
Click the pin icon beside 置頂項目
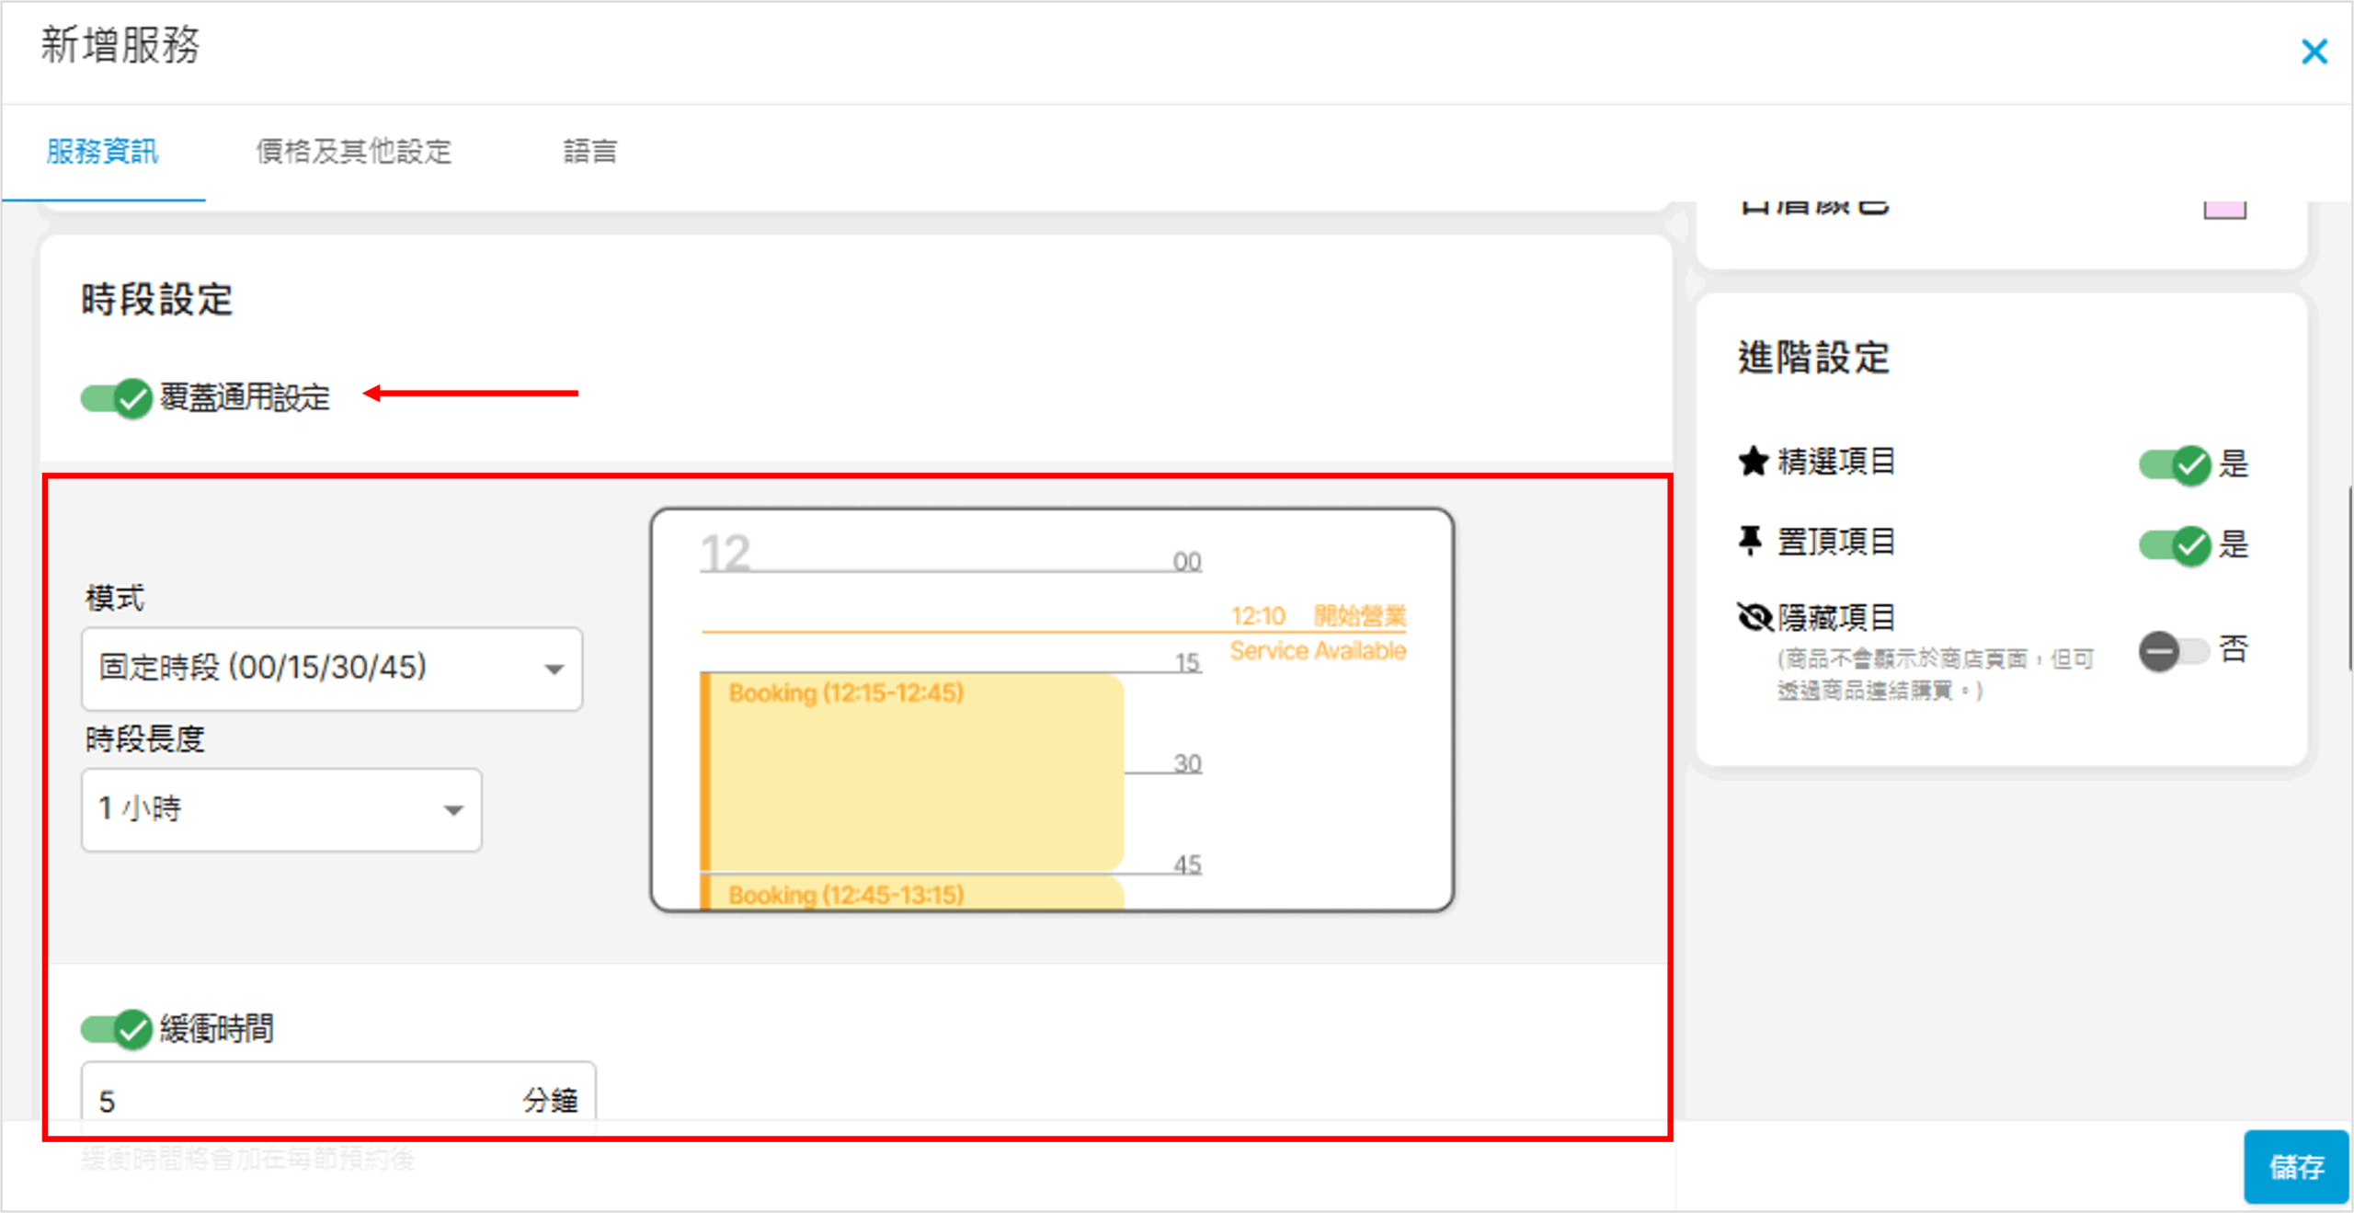point(1750,541)
